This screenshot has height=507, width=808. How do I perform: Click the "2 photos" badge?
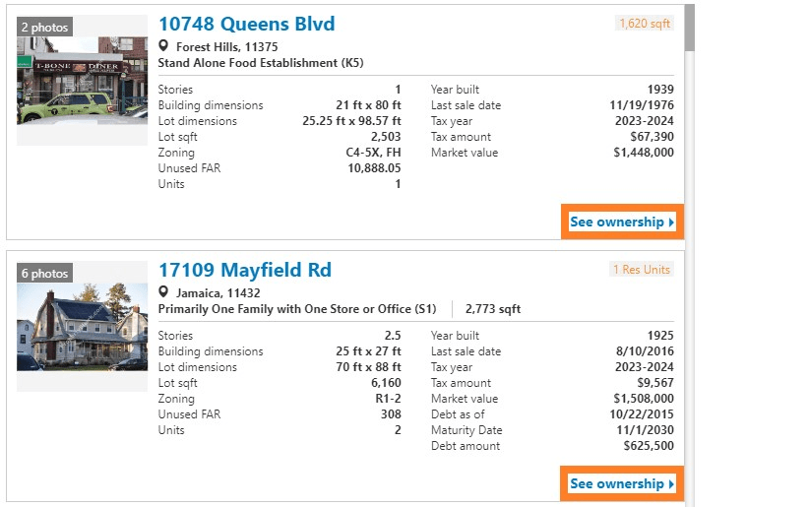click(44, 28)
